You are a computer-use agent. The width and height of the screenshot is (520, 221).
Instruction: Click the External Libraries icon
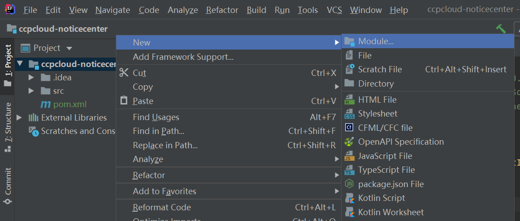33,117
